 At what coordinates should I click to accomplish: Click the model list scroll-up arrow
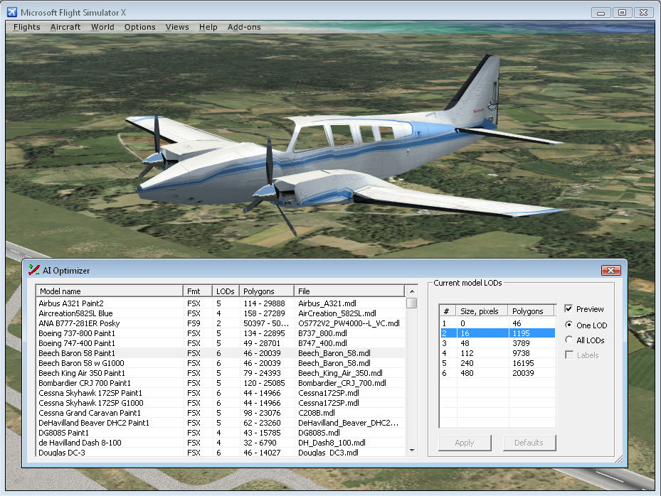point(412,291)
